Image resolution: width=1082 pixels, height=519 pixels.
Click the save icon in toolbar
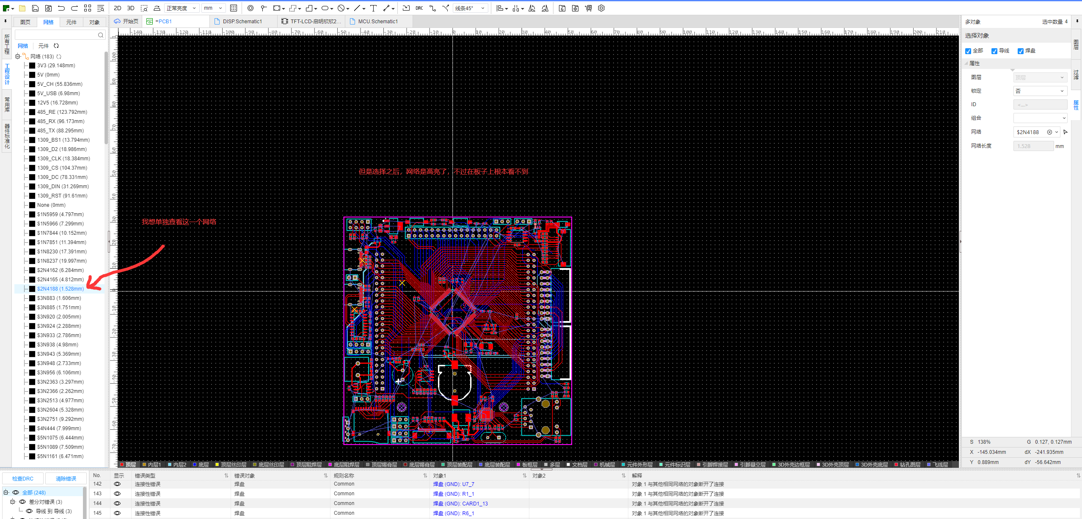(x=35, y=8)
